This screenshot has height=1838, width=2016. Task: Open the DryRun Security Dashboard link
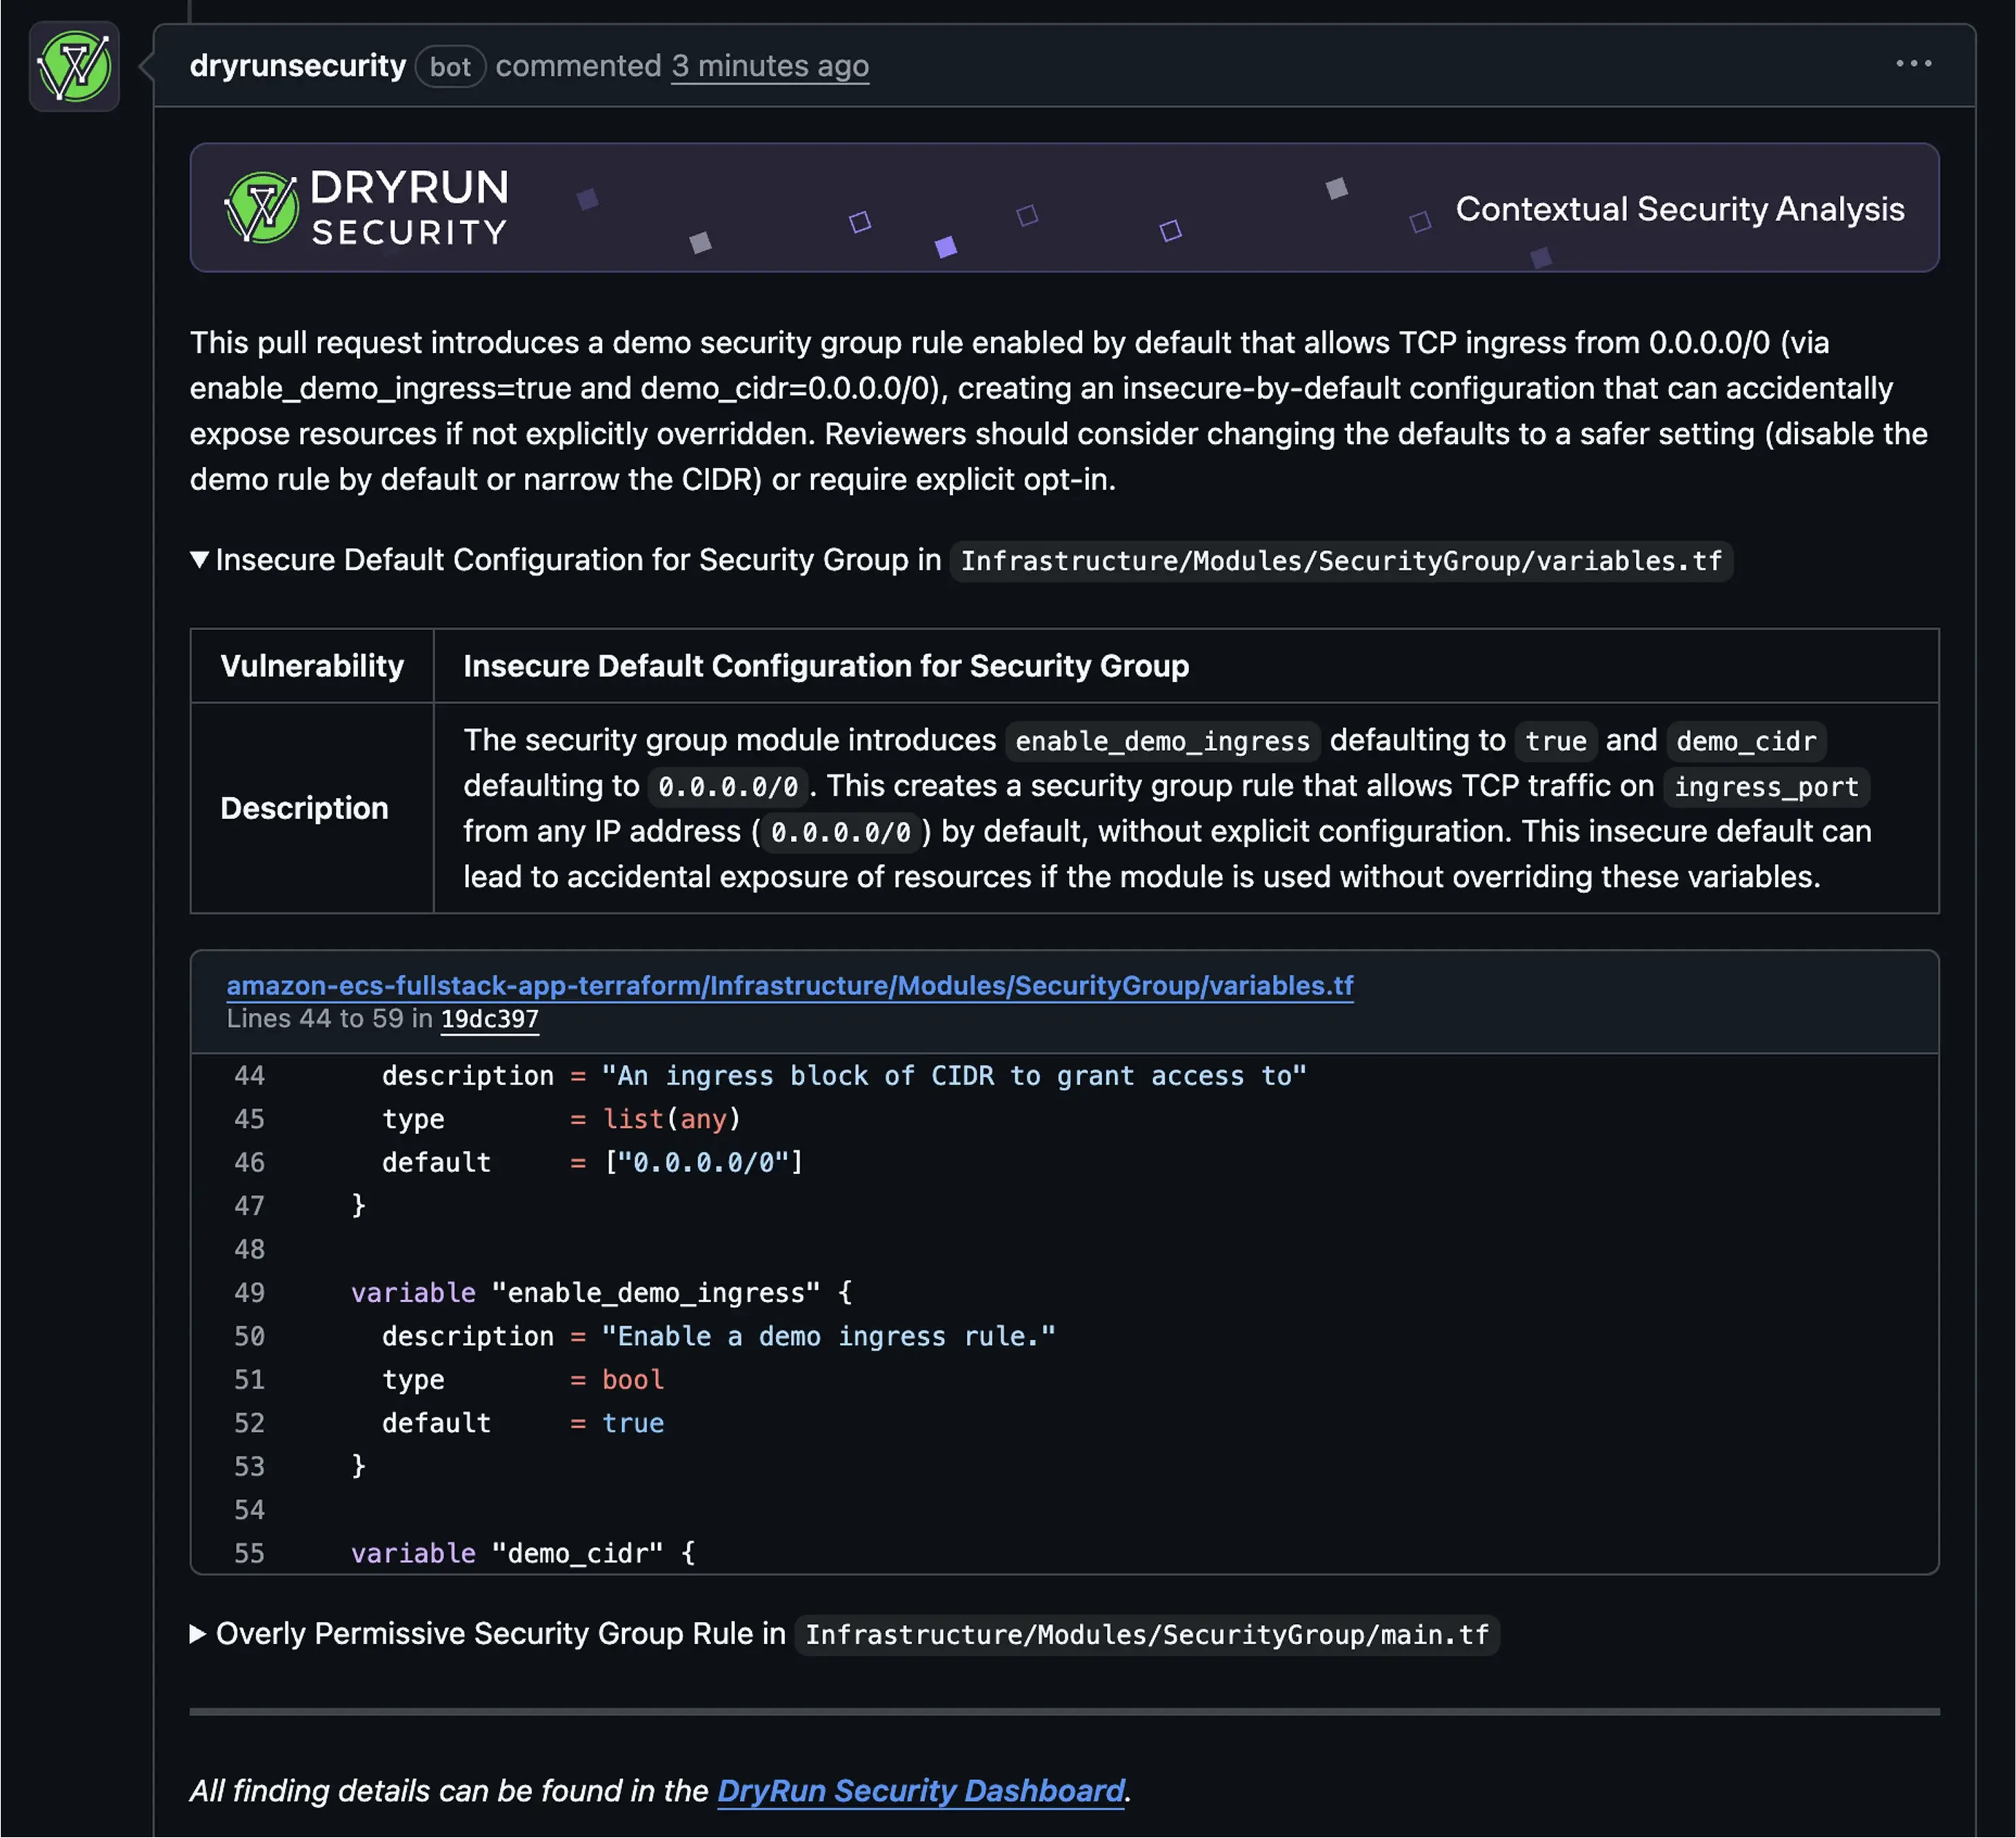(x=920, y=1790)
